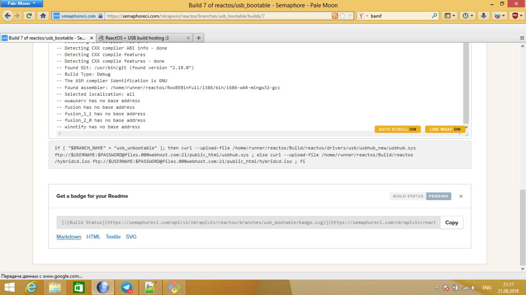Copy the badge markdown with Copy button

click(x=452, y=222)
